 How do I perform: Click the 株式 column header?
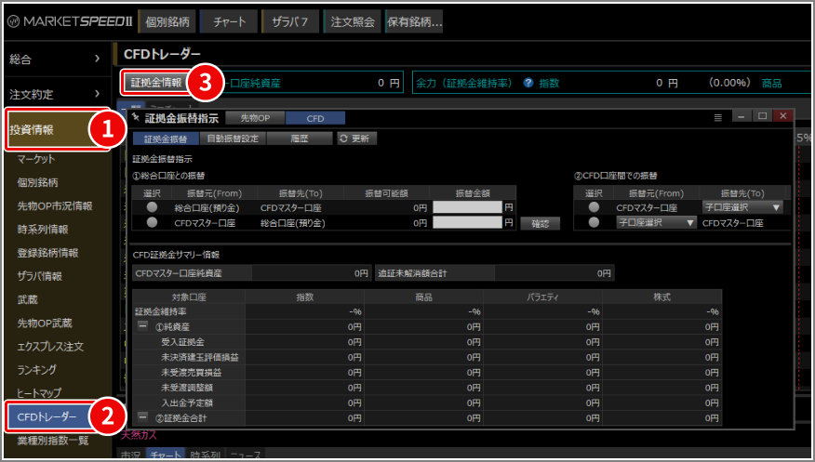[661, 297]
